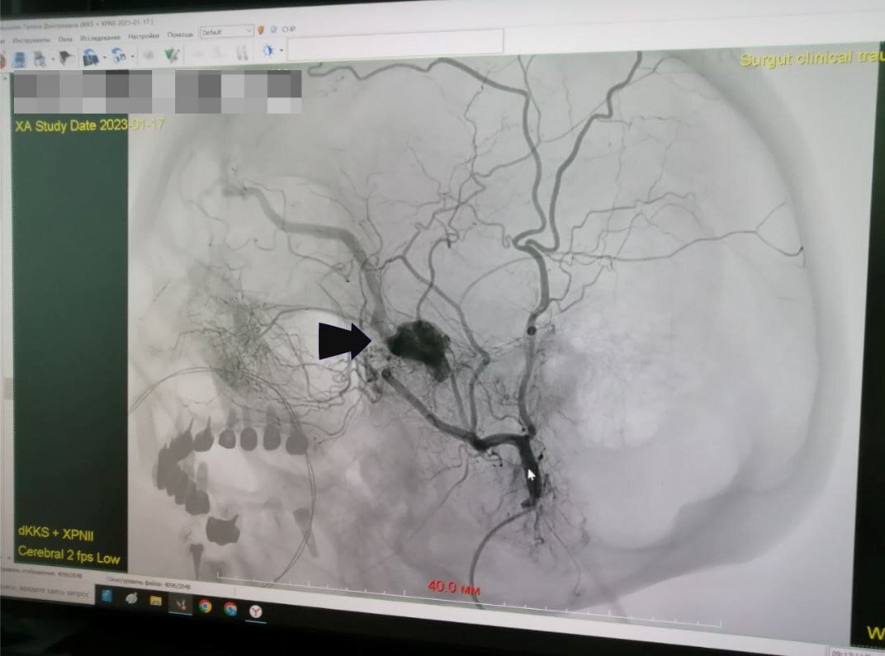Click the dark flag-shaped toolbar icon

(65, 58)
